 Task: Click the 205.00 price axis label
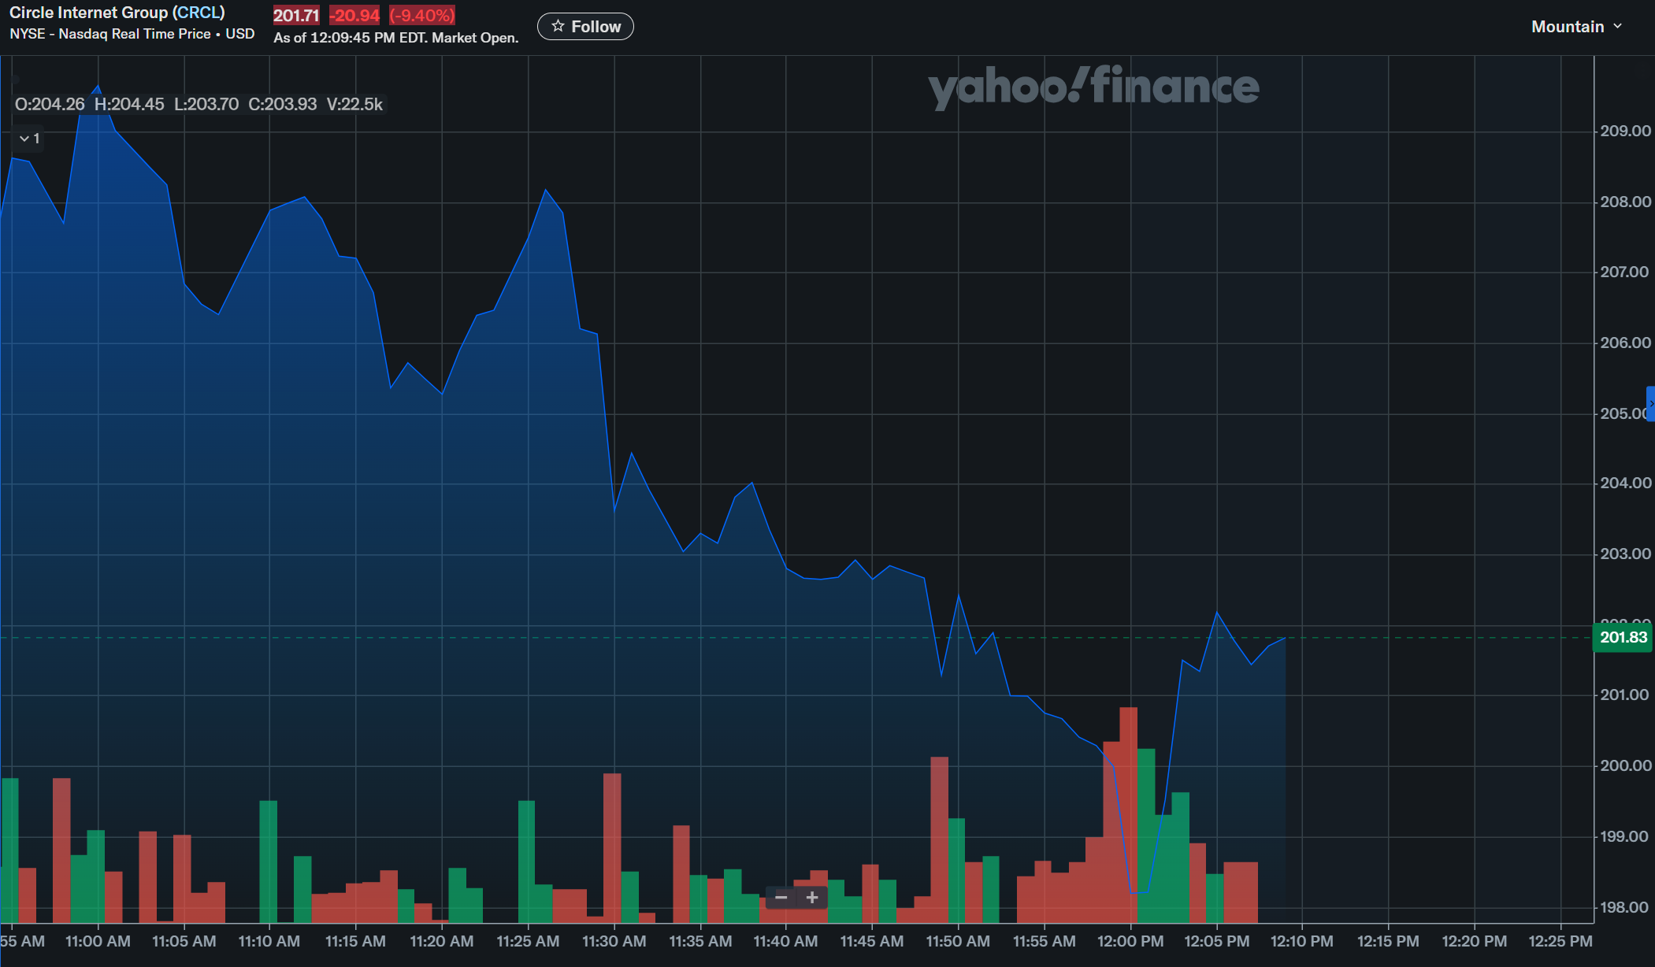[1624, 413]
